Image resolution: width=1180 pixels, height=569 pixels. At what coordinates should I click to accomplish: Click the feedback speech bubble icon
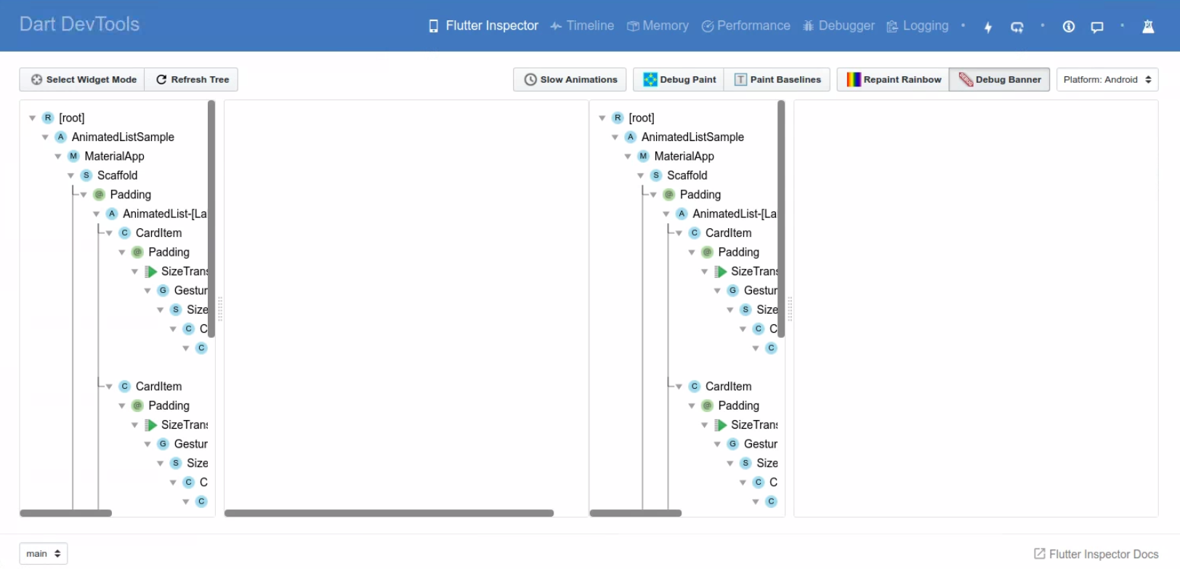pyautogui.click(x=1097, y=27)
